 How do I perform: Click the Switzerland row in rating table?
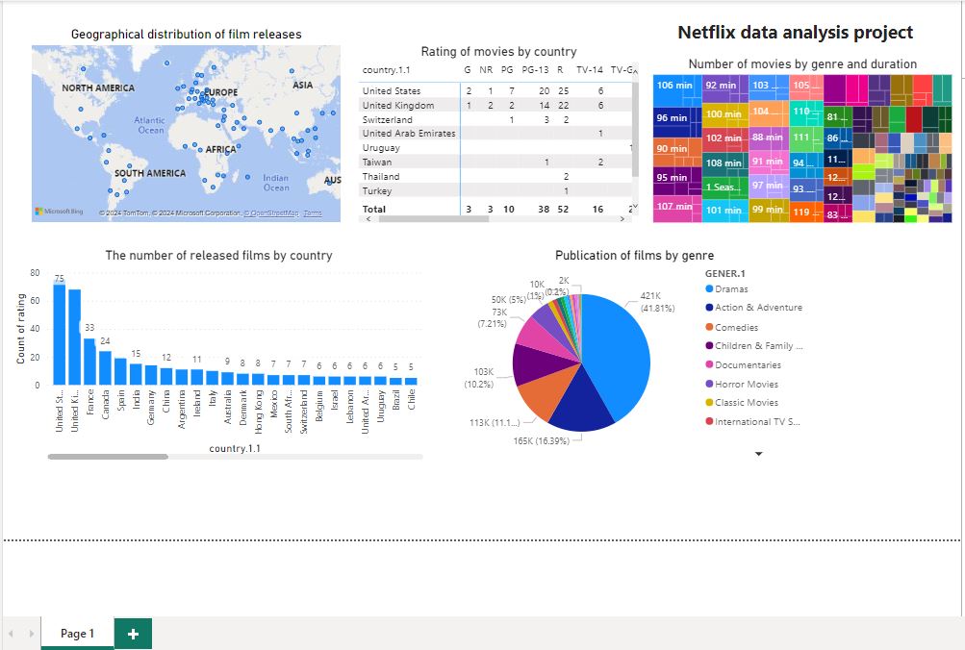click(x=495, y=120)
